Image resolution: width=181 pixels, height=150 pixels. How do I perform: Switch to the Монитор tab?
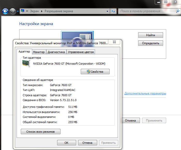(39, 52)
